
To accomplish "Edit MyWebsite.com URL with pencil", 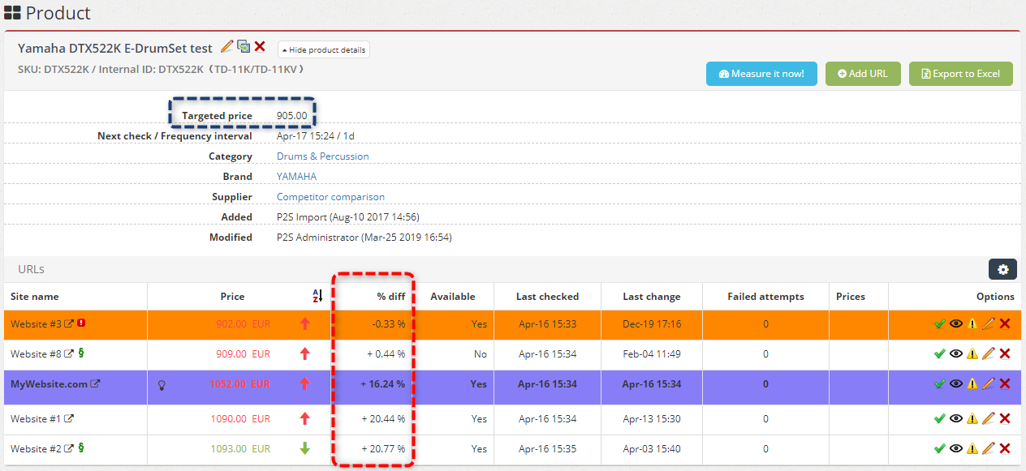I will 988,384.
